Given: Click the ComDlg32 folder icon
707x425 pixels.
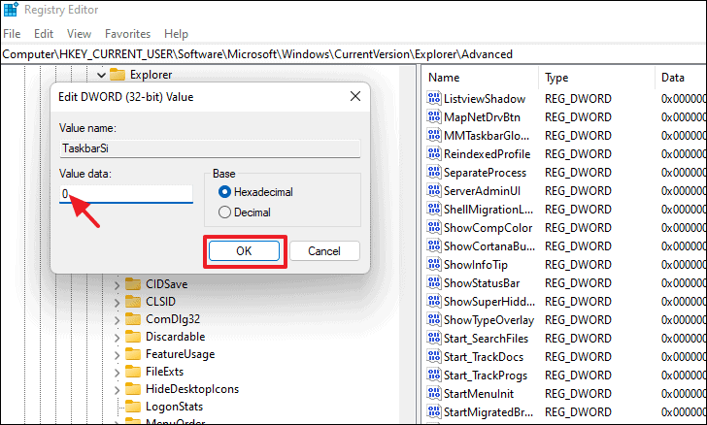Looking at the screenshot, I should (133, 319).
